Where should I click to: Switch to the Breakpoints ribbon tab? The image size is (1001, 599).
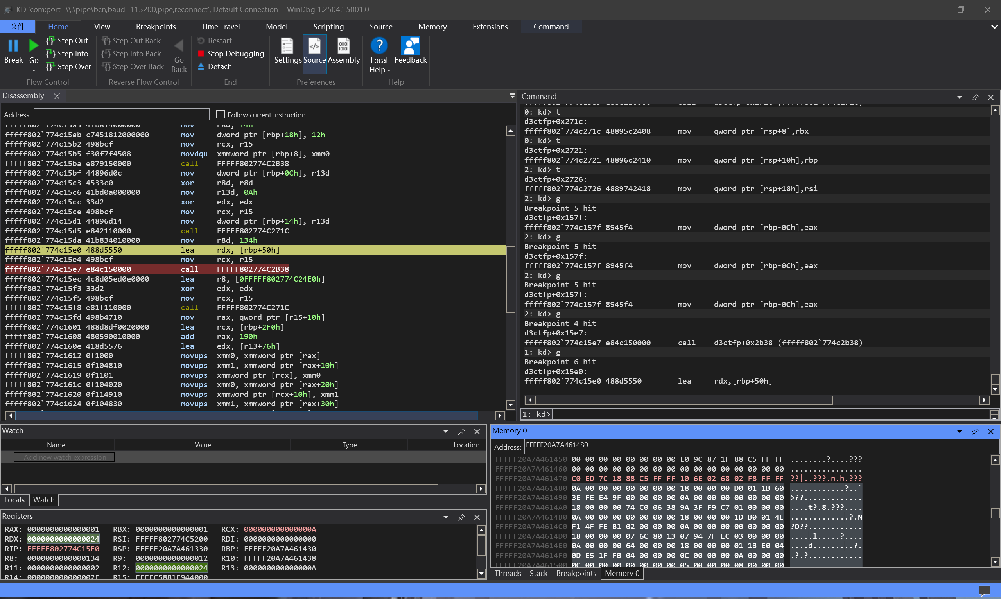[x=156, y=27]
